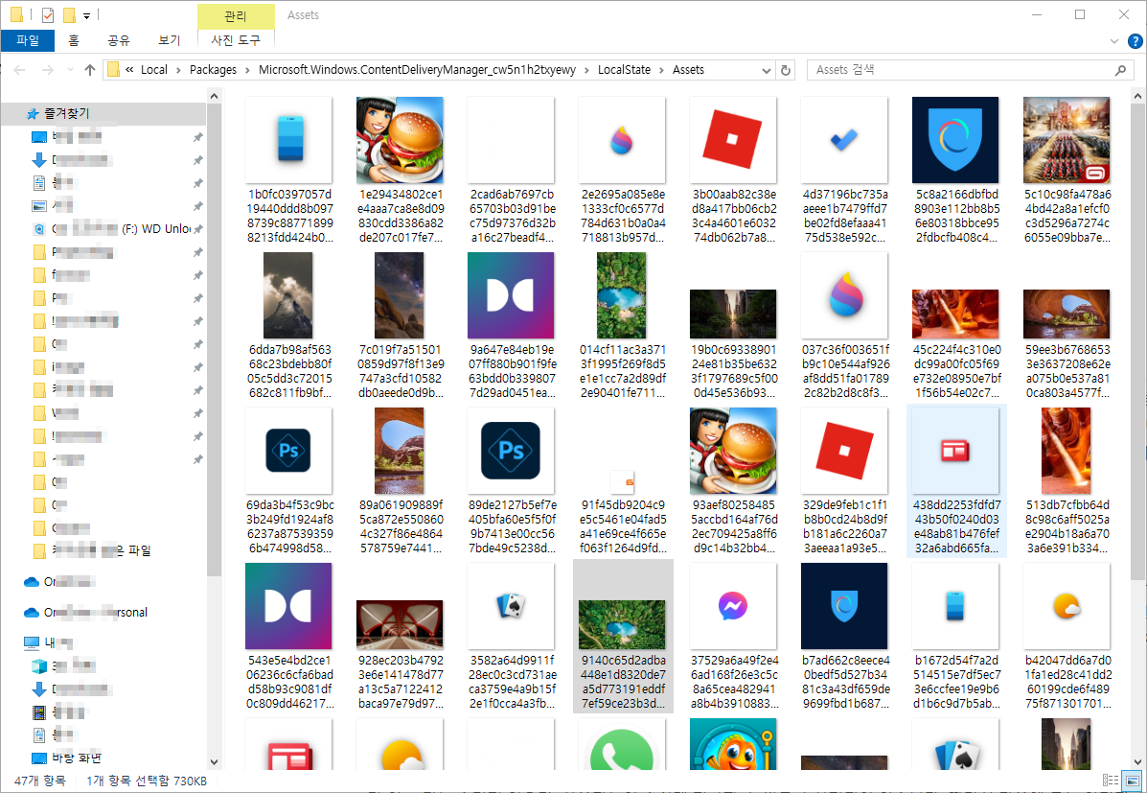This screenshot has width=1147, height=793.
Task: Select the burger game file 1e29434802ce1
Action: point(401,171)
